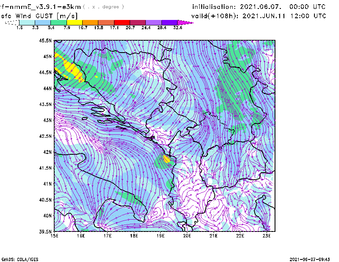
Task: Click the legend value 17.1
Action: pyautogui.click(x=114, y=28)
